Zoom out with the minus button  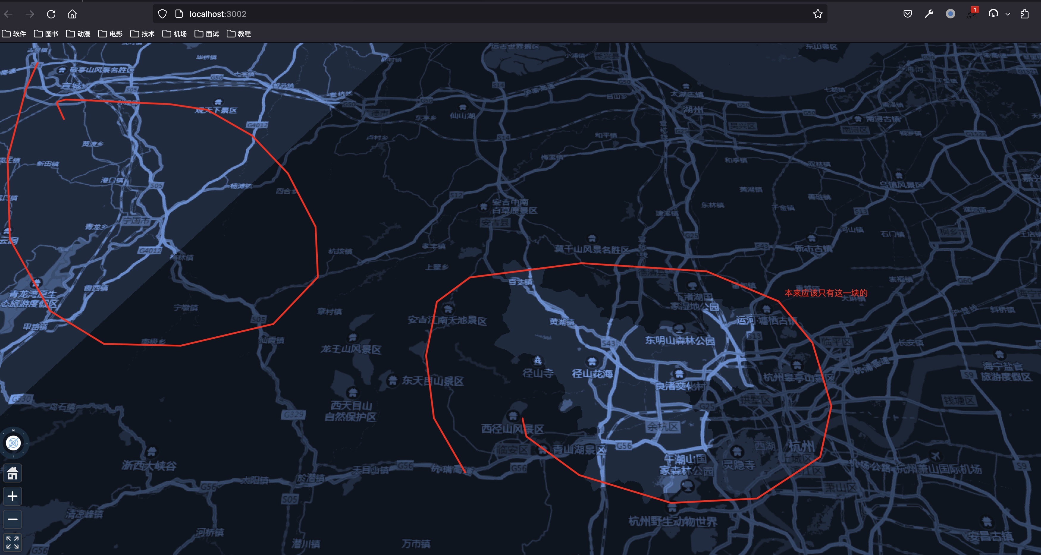pos(12,519)
